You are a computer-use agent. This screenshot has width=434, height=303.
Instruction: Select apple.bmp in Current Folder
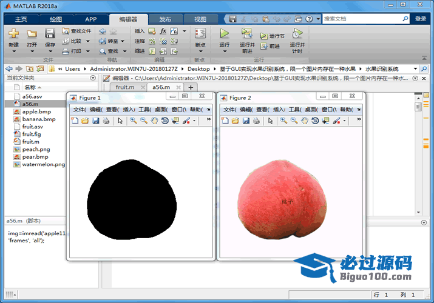36,112
